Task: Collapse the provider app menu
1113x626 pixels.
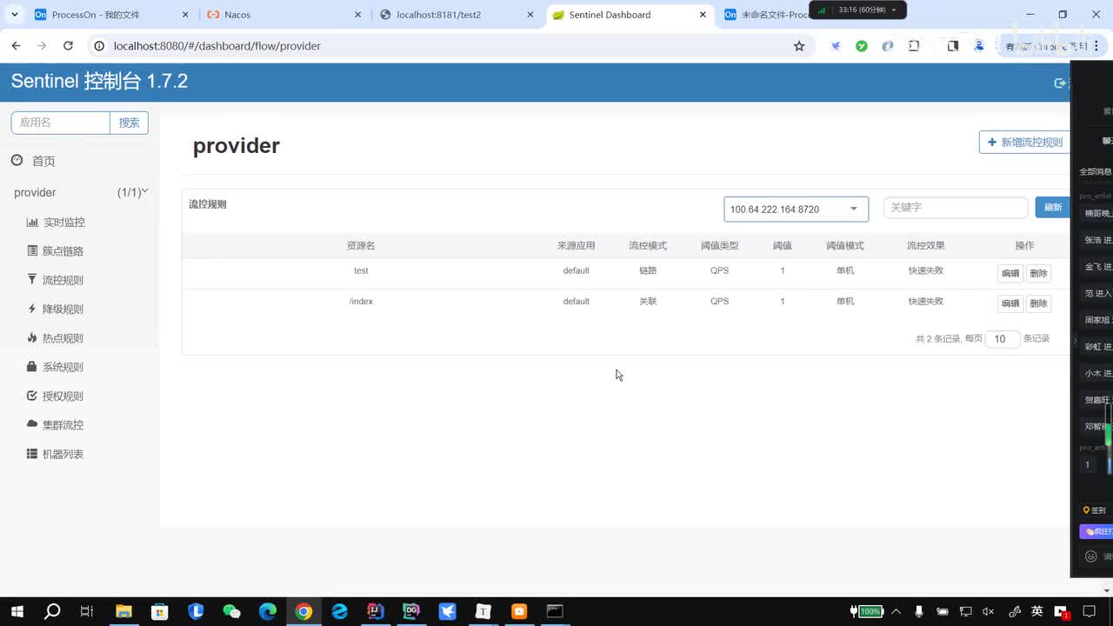Action: 81,192
